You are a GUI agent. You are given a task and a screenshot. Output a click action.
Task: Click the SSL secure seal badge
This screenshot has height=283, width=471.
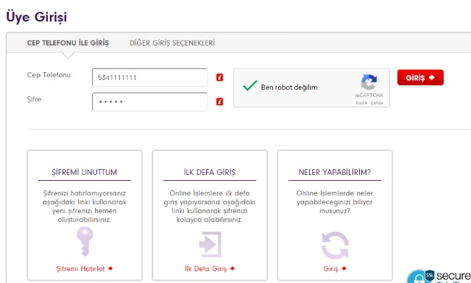pyautogui.click(x=439, y=276)
